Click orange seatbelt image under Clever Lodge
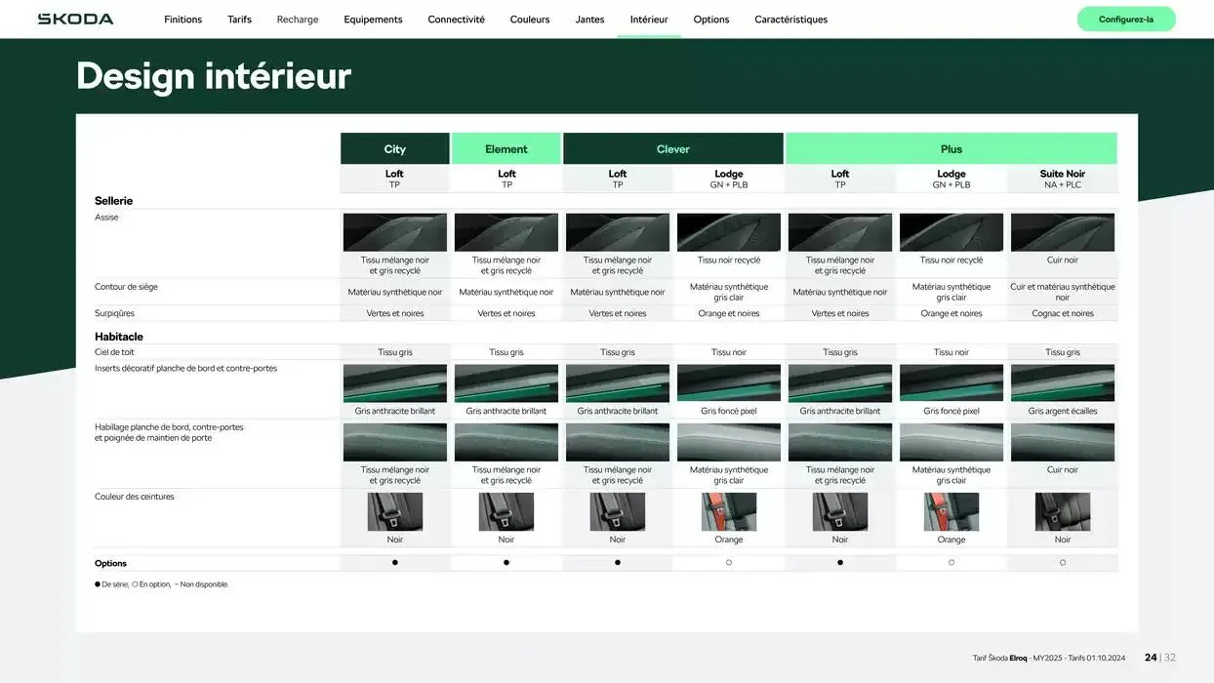Viewport: 1214px width, 683px height. tap(728, 512)
